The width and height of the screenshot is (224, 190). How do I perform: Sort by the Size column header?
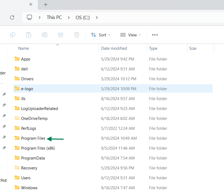point(193,48)
